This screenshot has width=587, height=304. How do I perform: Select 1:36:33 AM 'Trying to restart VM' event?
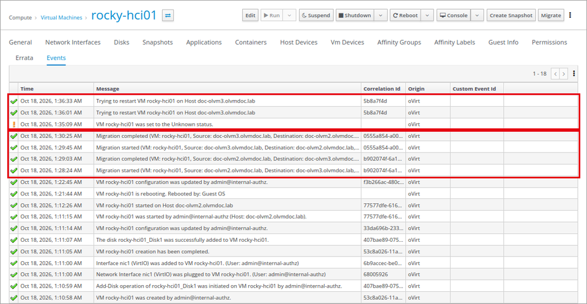pos(175,101)
